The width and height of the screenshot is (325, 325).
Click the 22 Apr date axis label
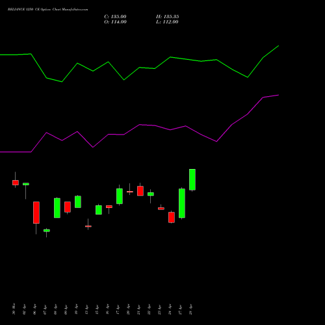(149, 309)
